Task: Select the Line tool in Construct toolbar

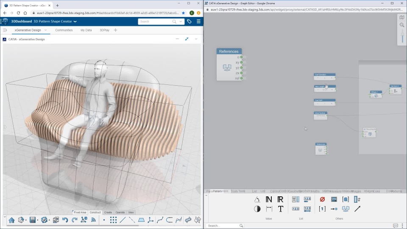Action: click(x=123, y=220)
